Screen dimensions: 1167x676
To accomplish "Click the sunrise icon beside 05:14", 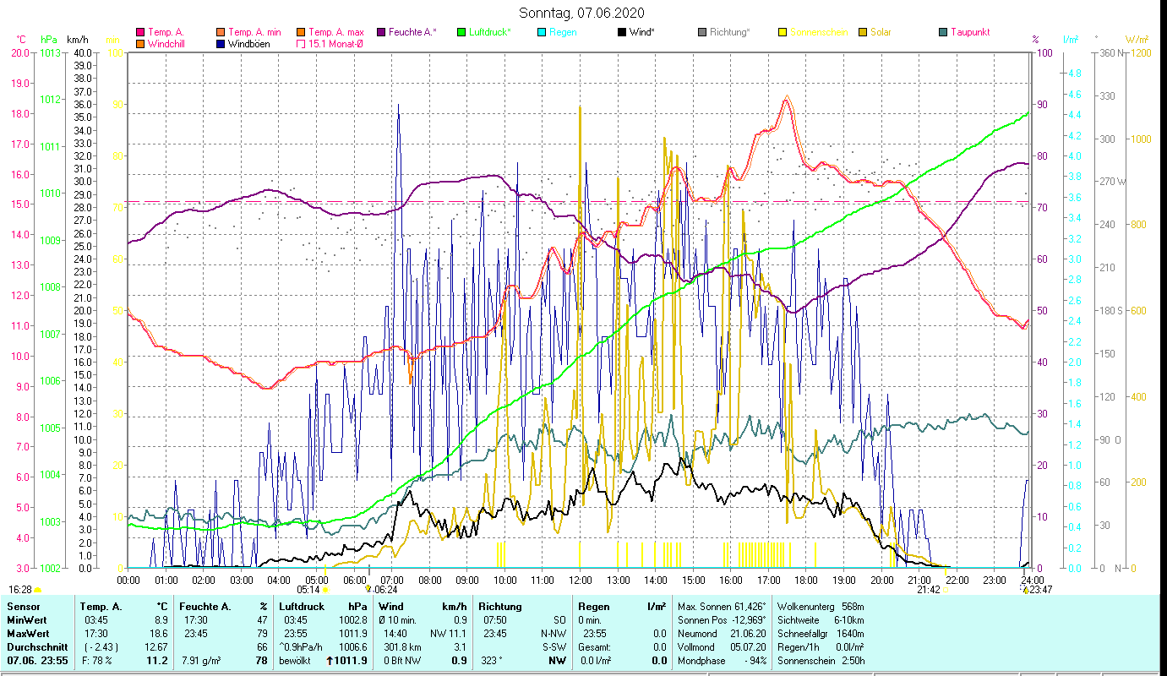I will pyautogui.click(x=325, y=590).
